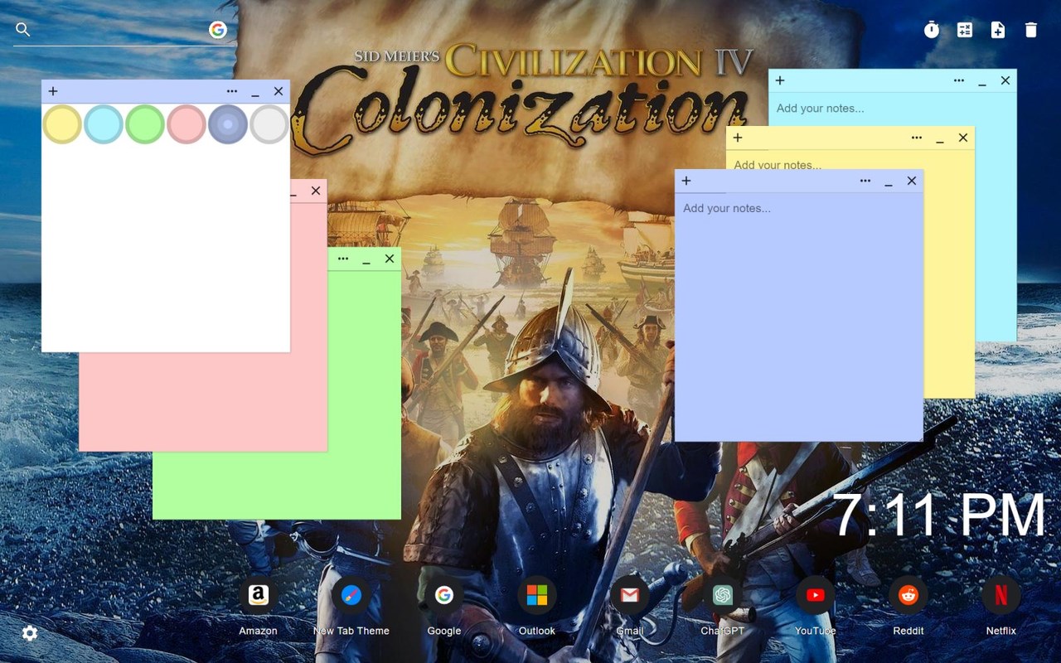
Task: Minimize the purple note
Action: (x=889, y=181)
